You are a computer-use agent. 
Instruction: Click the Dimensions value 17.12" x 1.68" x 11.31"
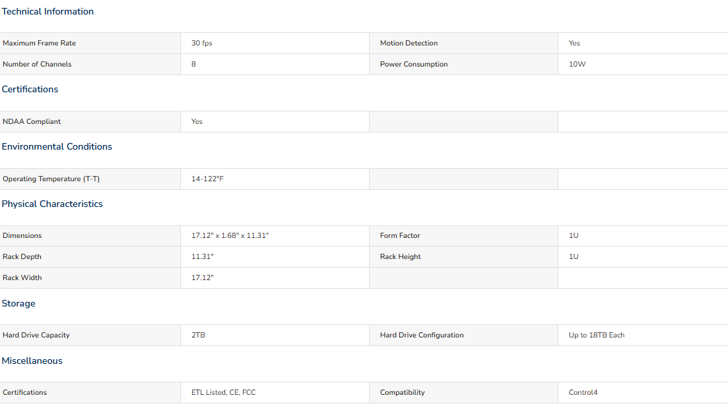[230, 235]
